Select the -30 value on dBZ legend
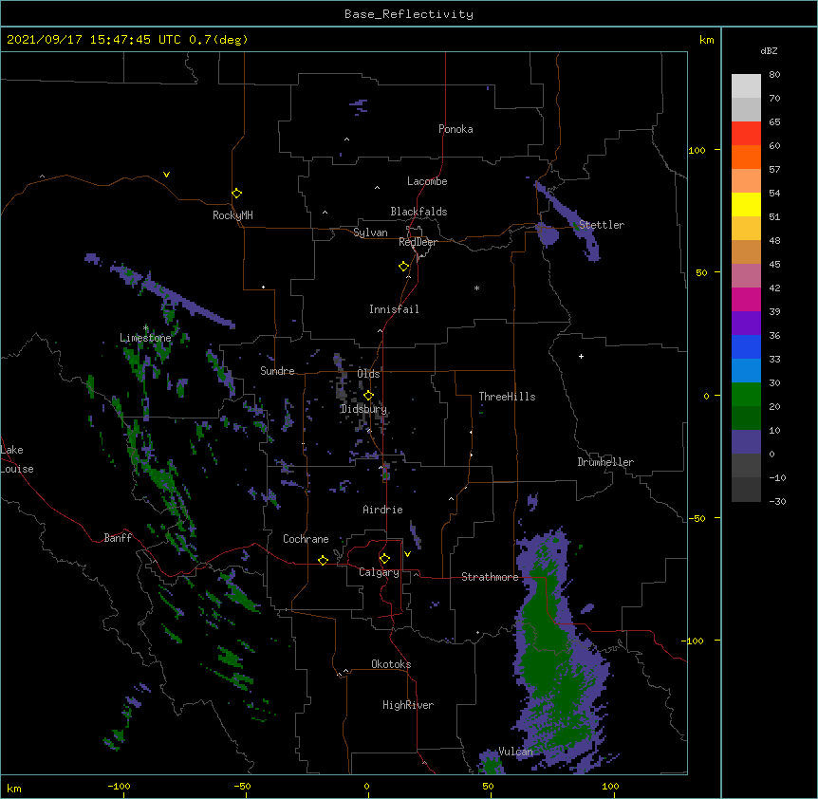 (x=777, y=501)
